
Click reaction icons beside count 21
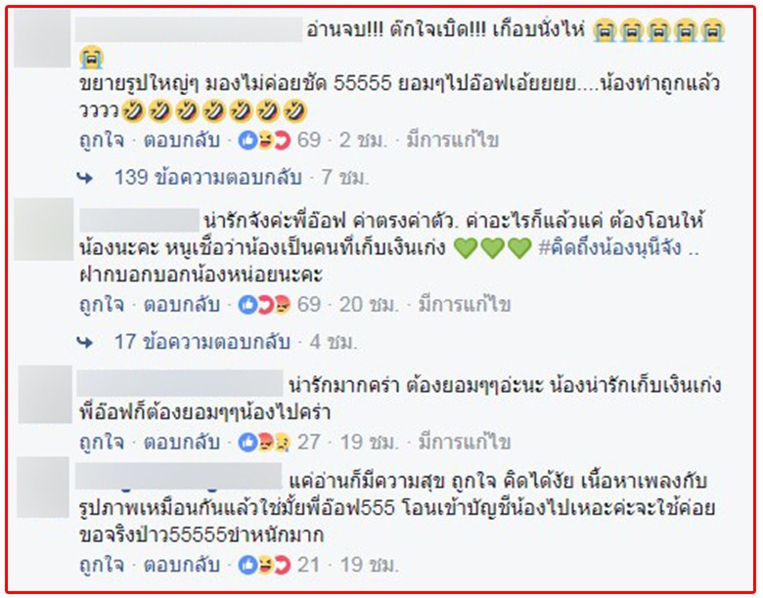[264, 565]
